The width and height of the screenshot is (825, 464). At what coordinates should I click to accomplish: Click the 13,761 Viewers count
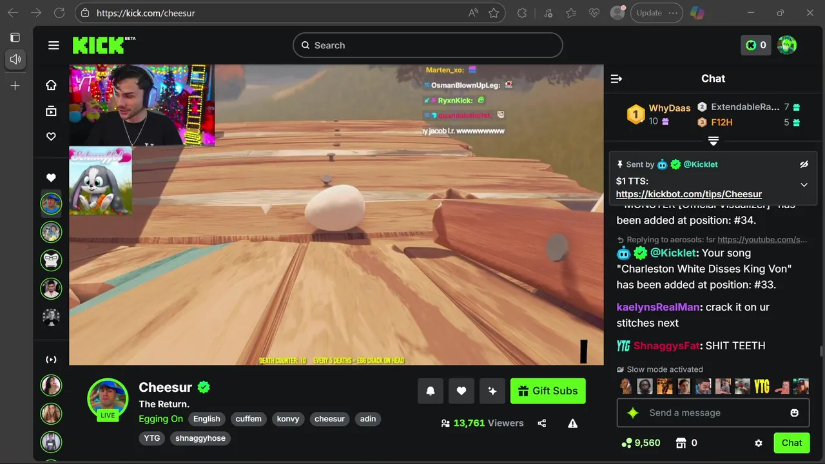[x=489, y=423]
